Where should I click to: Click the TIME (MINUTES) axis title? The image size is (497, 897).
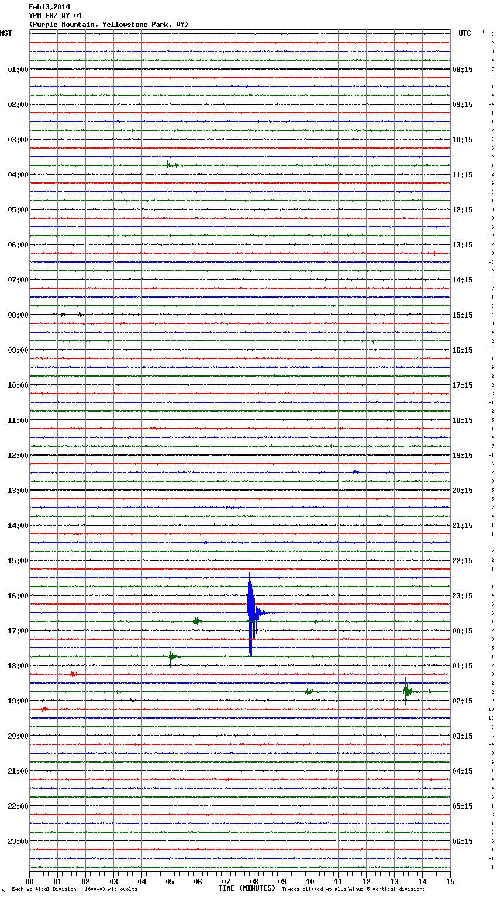[247, 888]
